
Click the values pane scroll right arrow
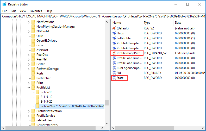pyautogui.click(x=203, y=128)
